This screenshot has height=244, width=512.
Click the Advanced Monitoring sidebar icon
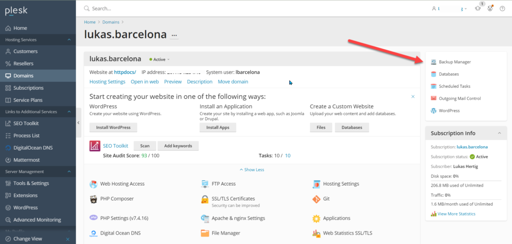[x=8, y=220]
